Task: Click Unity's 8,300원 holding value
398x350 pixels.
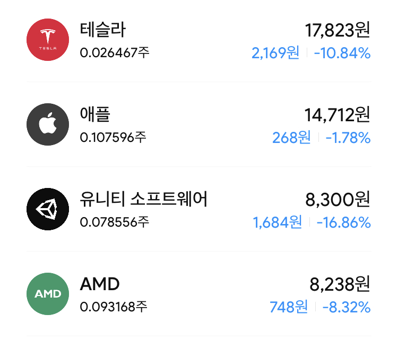Action: 338,200
